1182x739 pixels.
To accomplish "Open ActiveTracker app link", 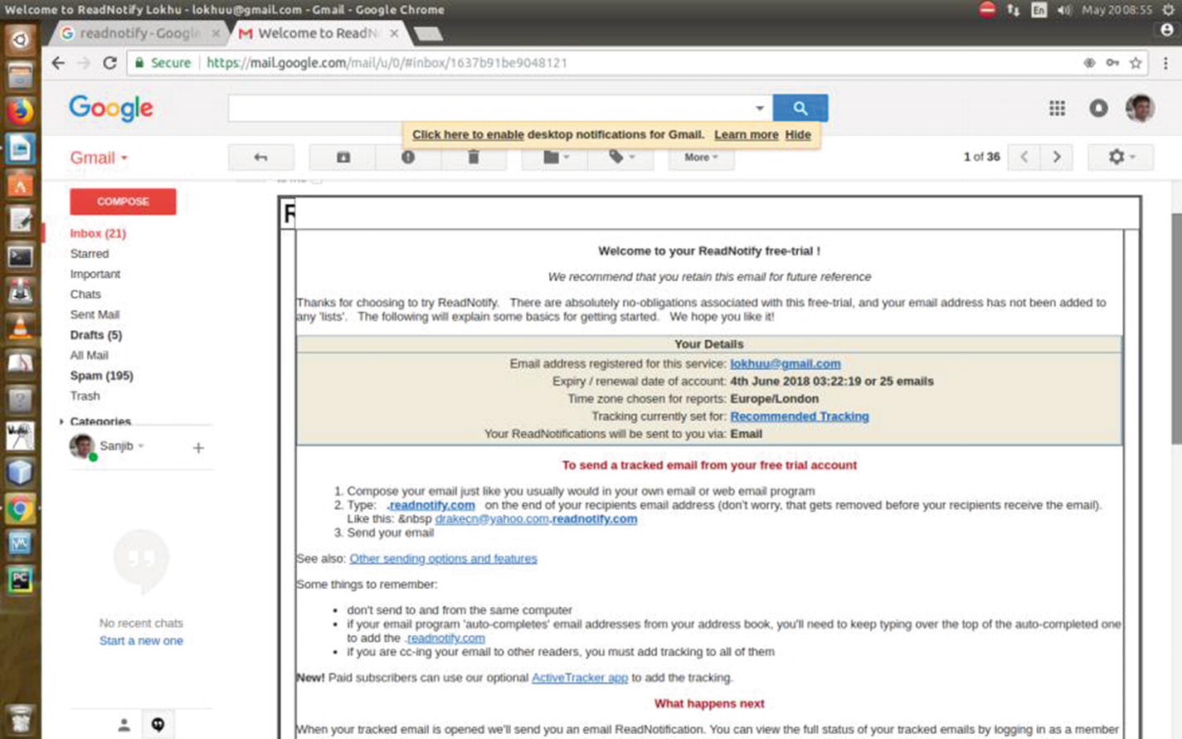I will [579, 678].
